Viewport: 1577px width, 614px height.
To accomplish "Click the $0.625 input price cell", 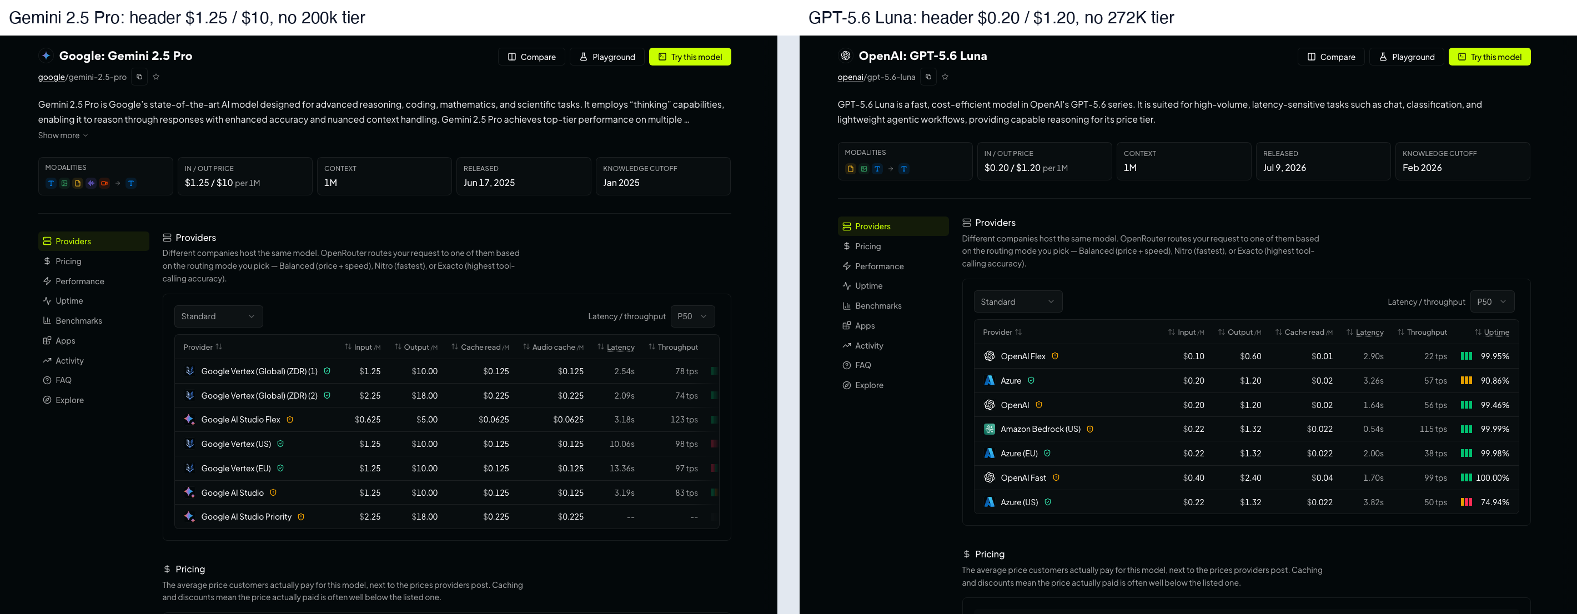I will [x=368, y=420].
